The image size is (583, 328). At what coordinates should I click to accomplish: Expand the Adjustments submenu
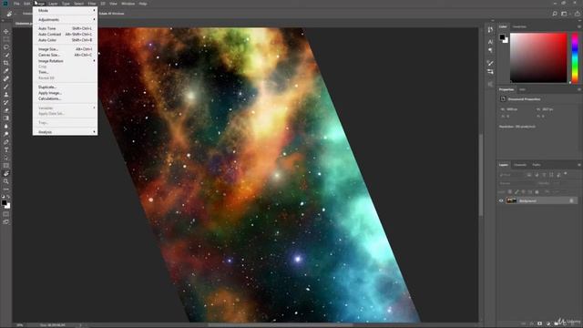(65, 19)
